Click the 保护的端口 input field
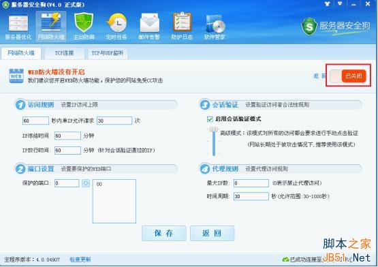 click(67, 183)
